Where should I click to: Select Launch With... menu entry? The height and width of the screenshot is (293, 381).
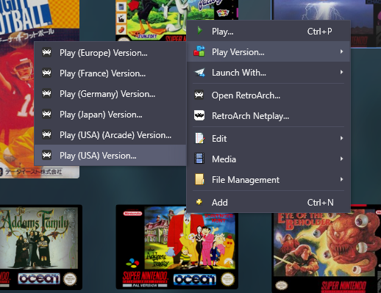(x=268, y=73)
